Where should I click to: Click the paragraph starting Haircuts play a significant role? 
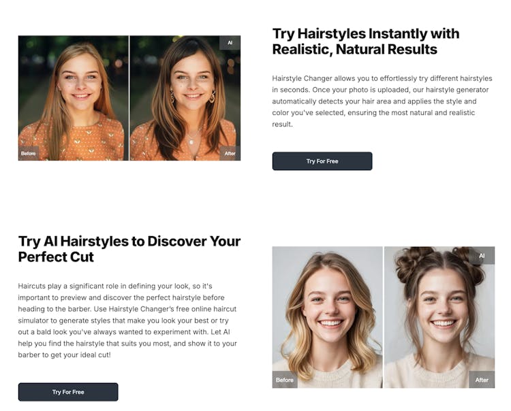pyautogui.click(x=127, y=320)
